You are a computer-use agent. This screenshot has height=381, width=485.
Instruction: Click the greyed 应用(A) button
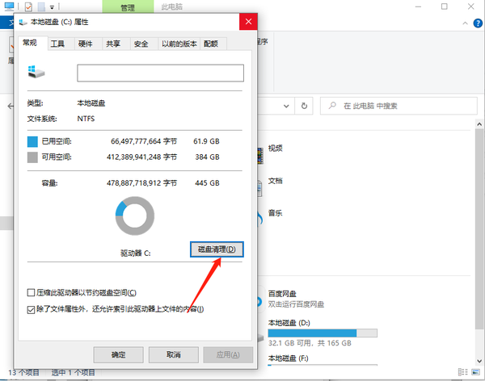[228, 354]
